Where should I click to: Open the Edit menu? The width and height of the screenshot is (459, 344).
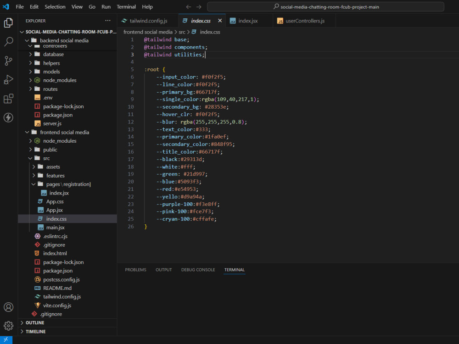coord(34,7)
